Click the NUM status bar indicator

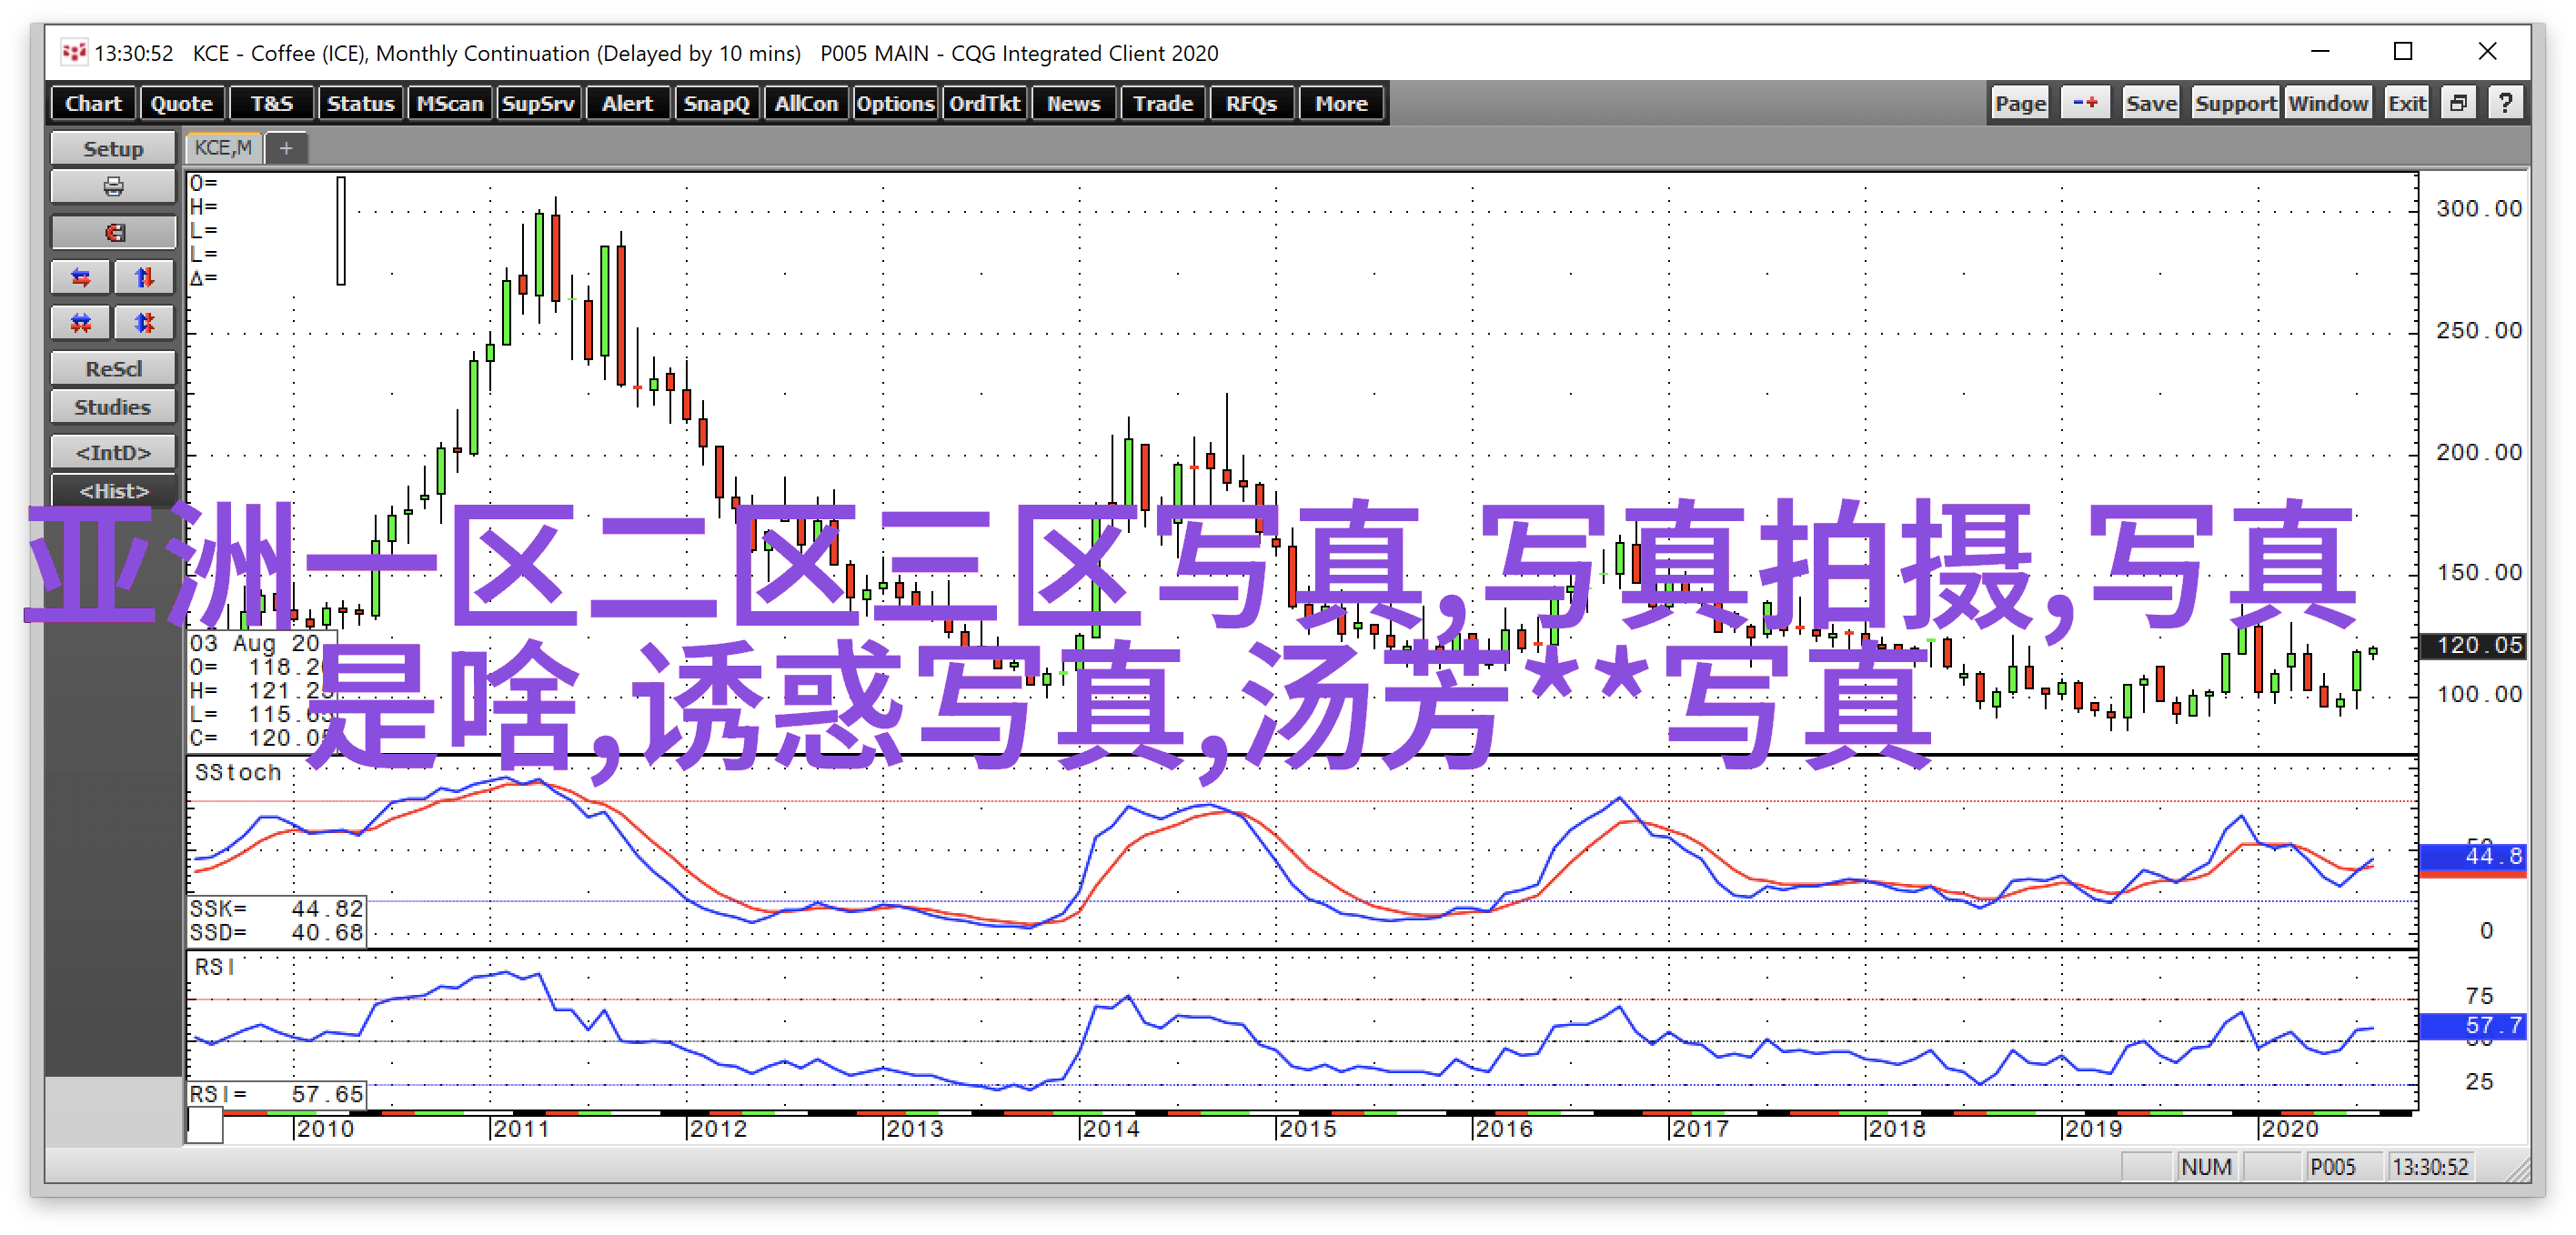[x=2207, y=1167]
